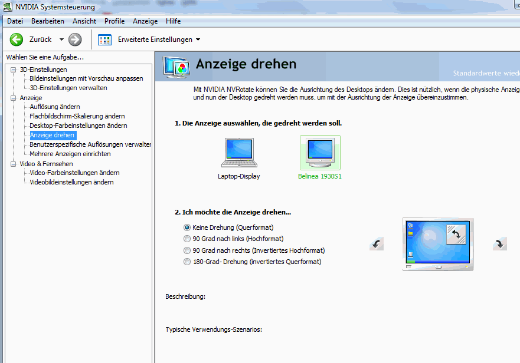Click the rotate left arrow icon
Image resolution: width=520 pixels, height=363 pixels.
[377, 243]
